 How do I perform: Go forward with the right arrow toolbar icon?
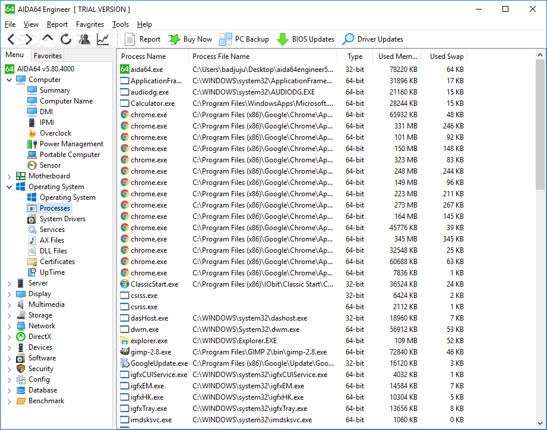click(x=29, y=39)
